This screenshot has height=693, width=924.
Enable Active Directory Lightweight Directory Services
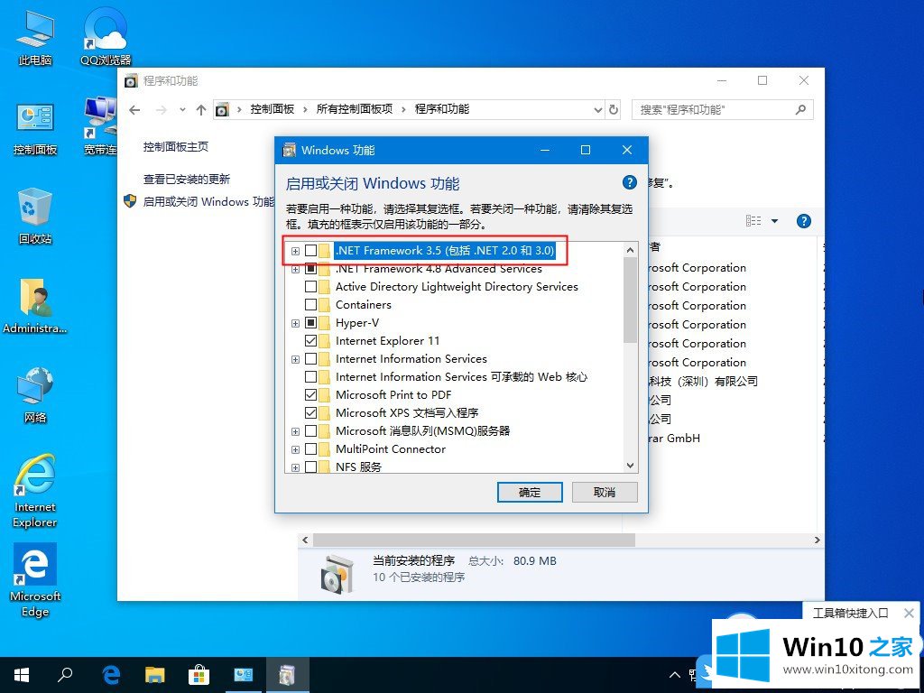click(x=310, y=287)
